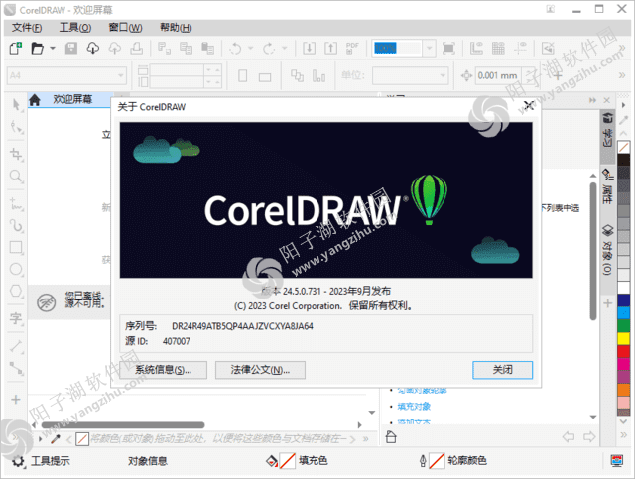Viewport: 635px width, 479px height.
Task: Select the Shape tool
Action: click(16, 127)
